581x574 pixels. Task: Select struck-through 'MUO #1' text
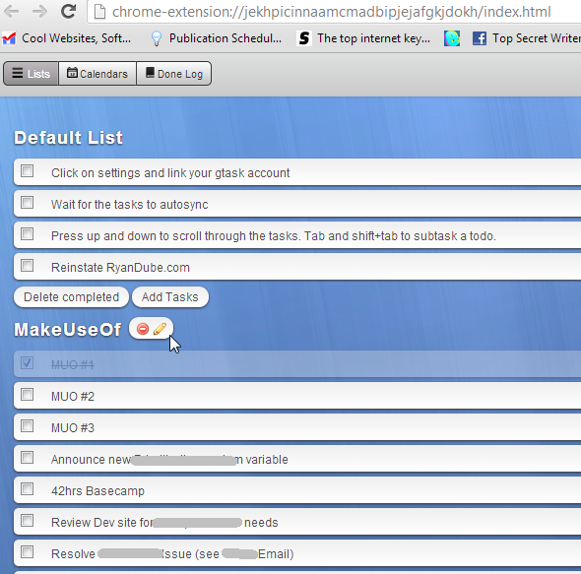(73, 365)
